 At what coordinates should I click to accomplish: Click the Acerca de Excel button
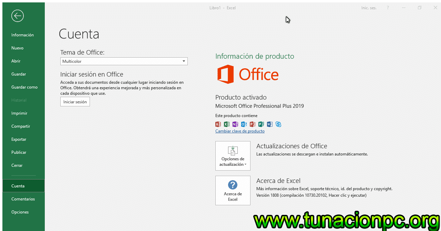pos(233,190)
